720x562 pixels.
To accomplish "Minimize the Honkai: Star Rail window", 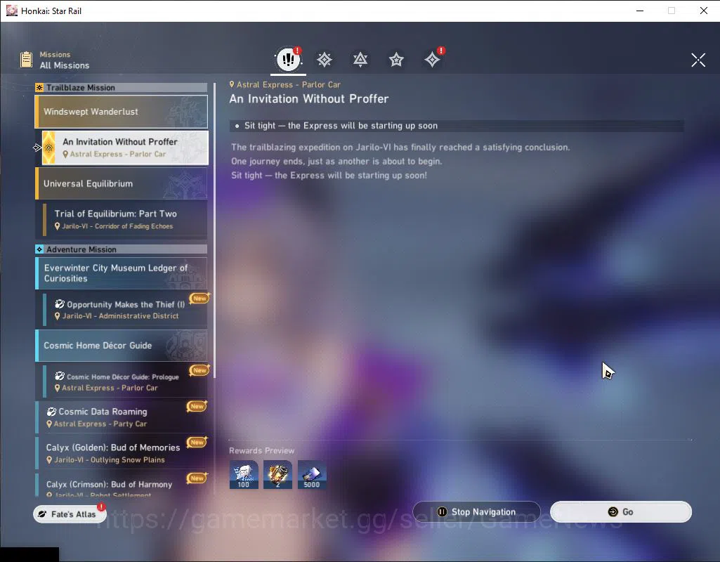I will [640, 11].
